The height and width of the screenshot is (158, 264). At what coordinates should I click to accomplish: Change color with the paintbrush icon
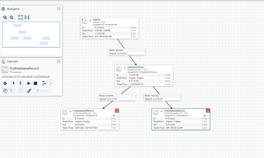tap(29, 91)
